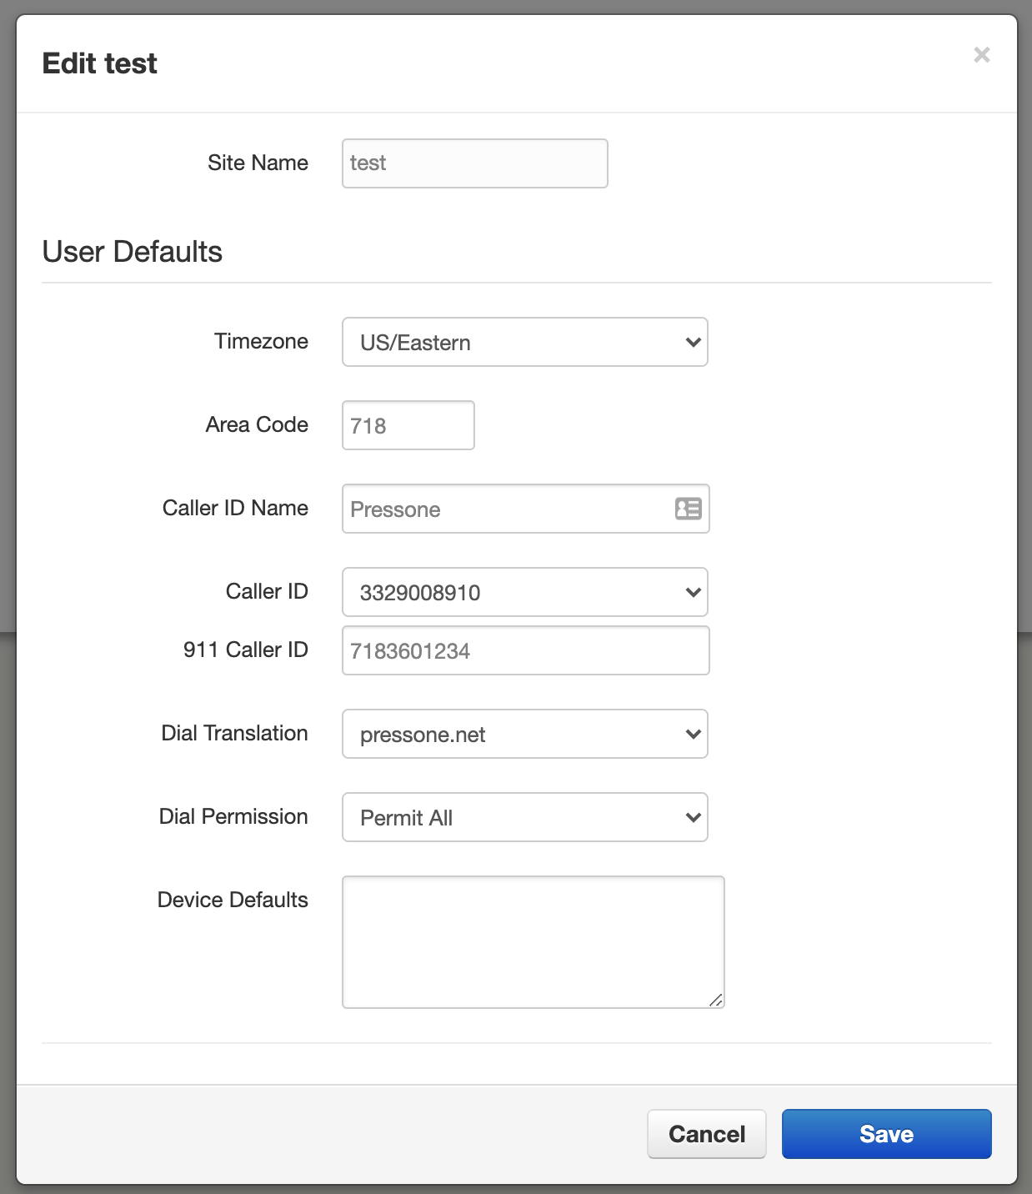Click the 911 Caller ID field

click(525, 650)
